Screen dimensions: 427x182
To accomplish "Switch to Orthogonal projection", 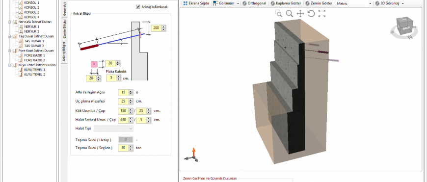I will [254, 3].
